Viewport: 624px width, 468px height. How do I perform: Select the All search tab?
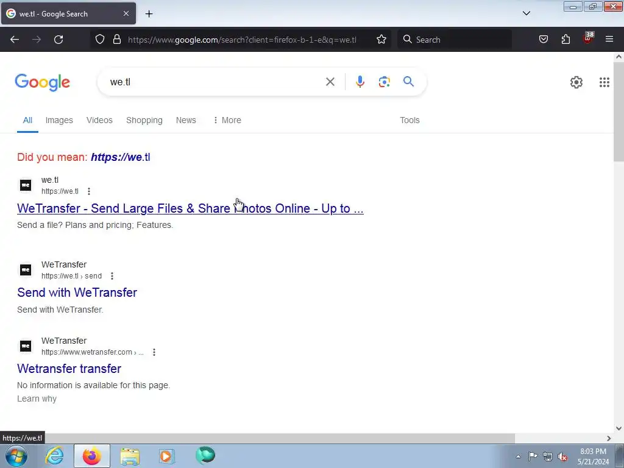point(27,120)
